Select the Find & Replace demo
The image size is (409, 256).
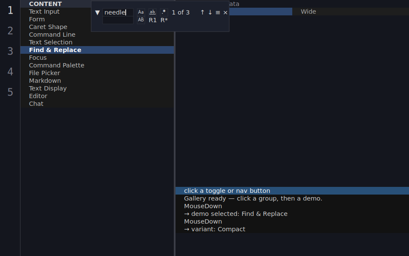(97, 50)
